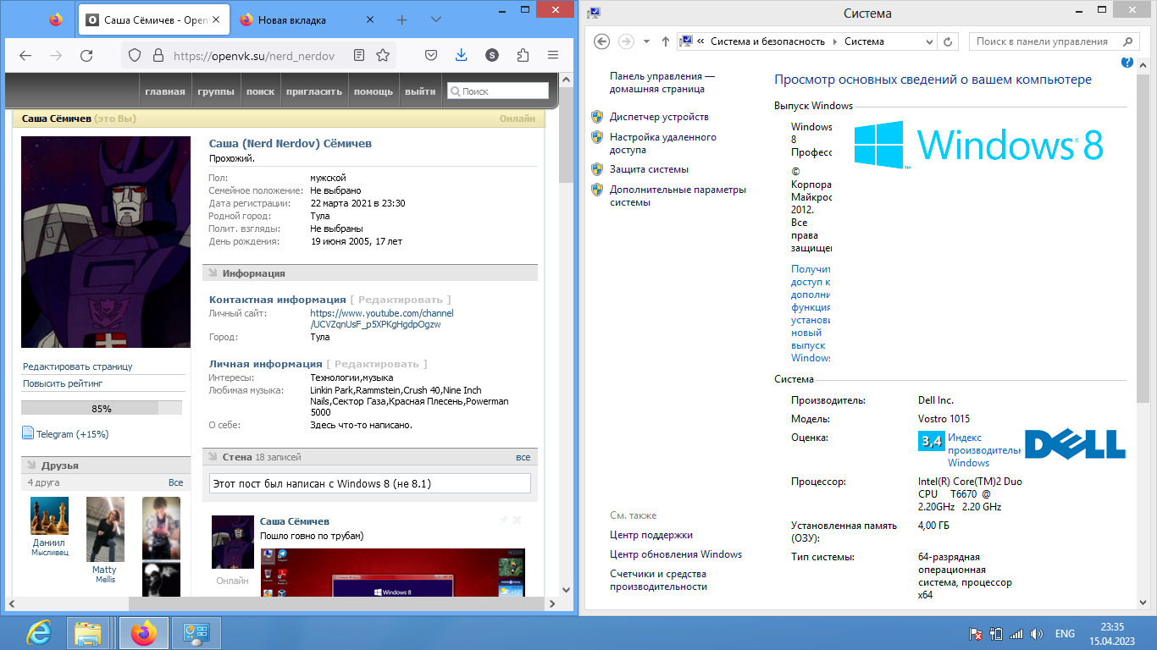1157x650 pixels.
Task: Launch Internet Explorer from the taskbar
Action: (38, 632)
